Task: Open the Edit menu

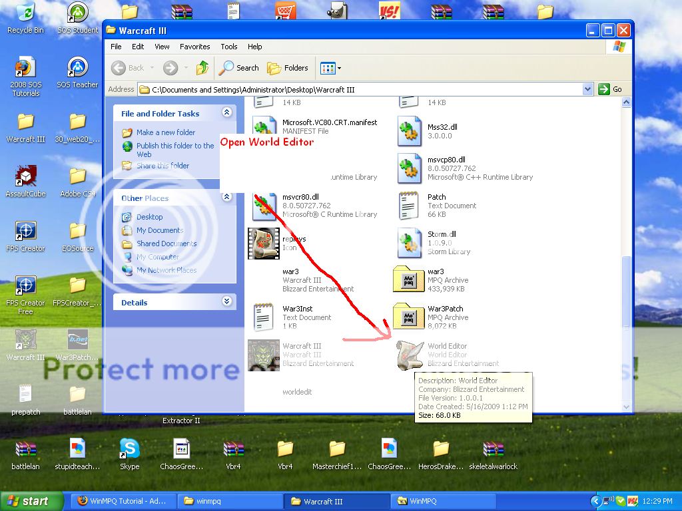Action: coord(138,47)
